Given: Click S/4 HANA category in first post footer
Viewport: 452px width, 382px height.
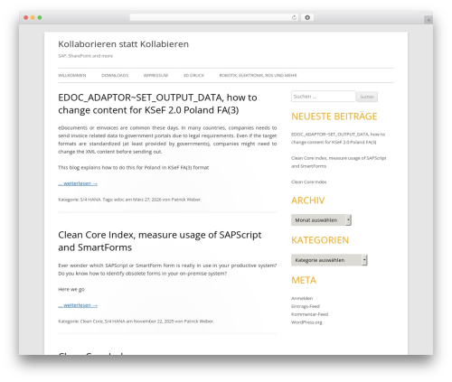Looking at the screenshot, I should 90,200.
